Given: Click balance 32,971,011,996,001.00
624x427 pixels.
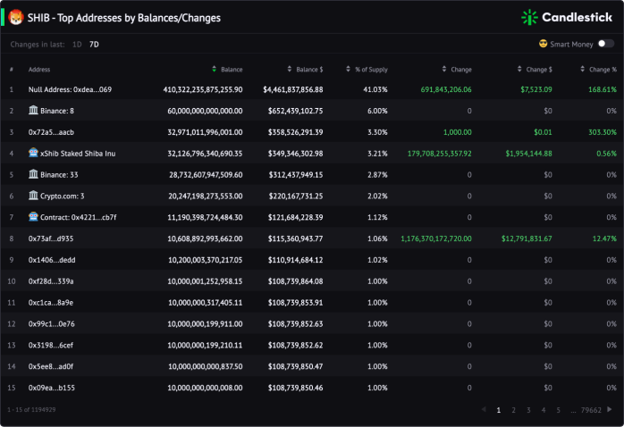Looking at the screenshot, I should tap(205, 132).
